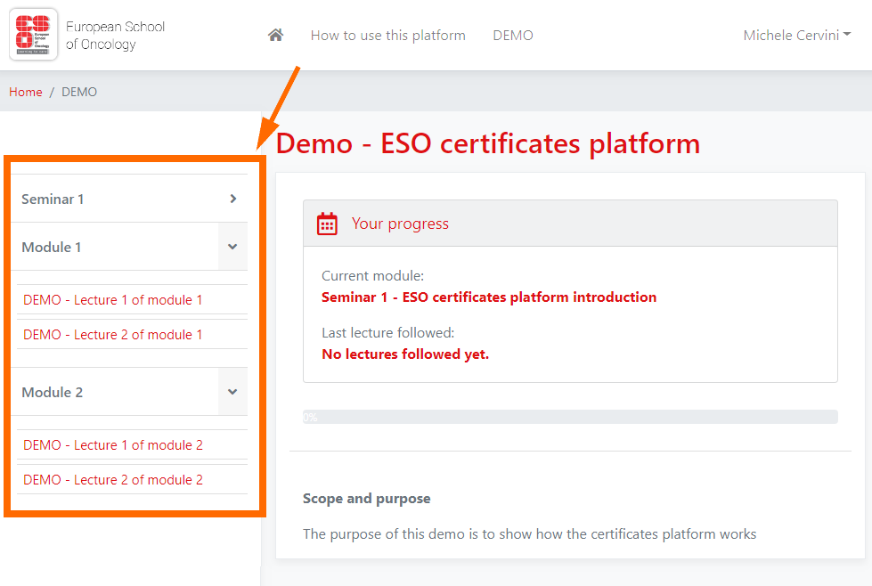Click the 'Demo - ESO certificates platform' heading
The height and width of the screenshot is (586, 872).
click(x=488, y=143)
